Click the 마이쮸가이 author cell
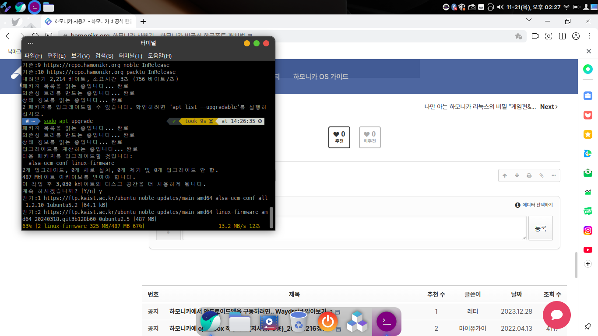The height and width of the screenshot is (336, 598). [473, 328]
